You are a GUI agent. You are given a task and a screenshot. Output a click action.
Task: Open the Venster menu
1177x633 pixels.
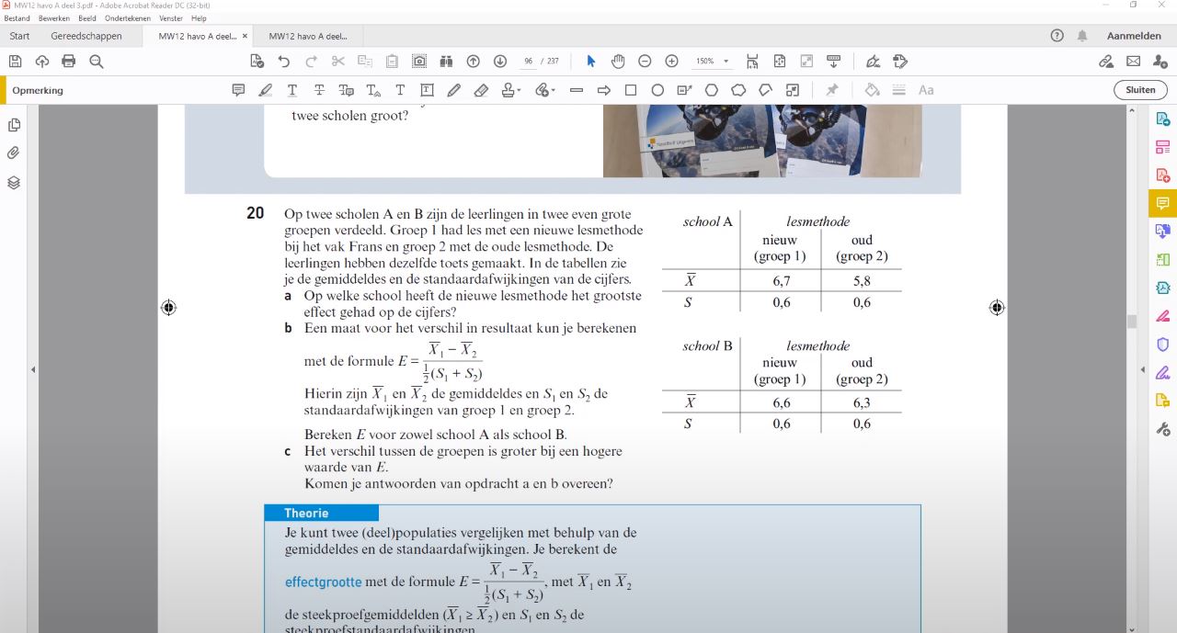click(170, 18)
